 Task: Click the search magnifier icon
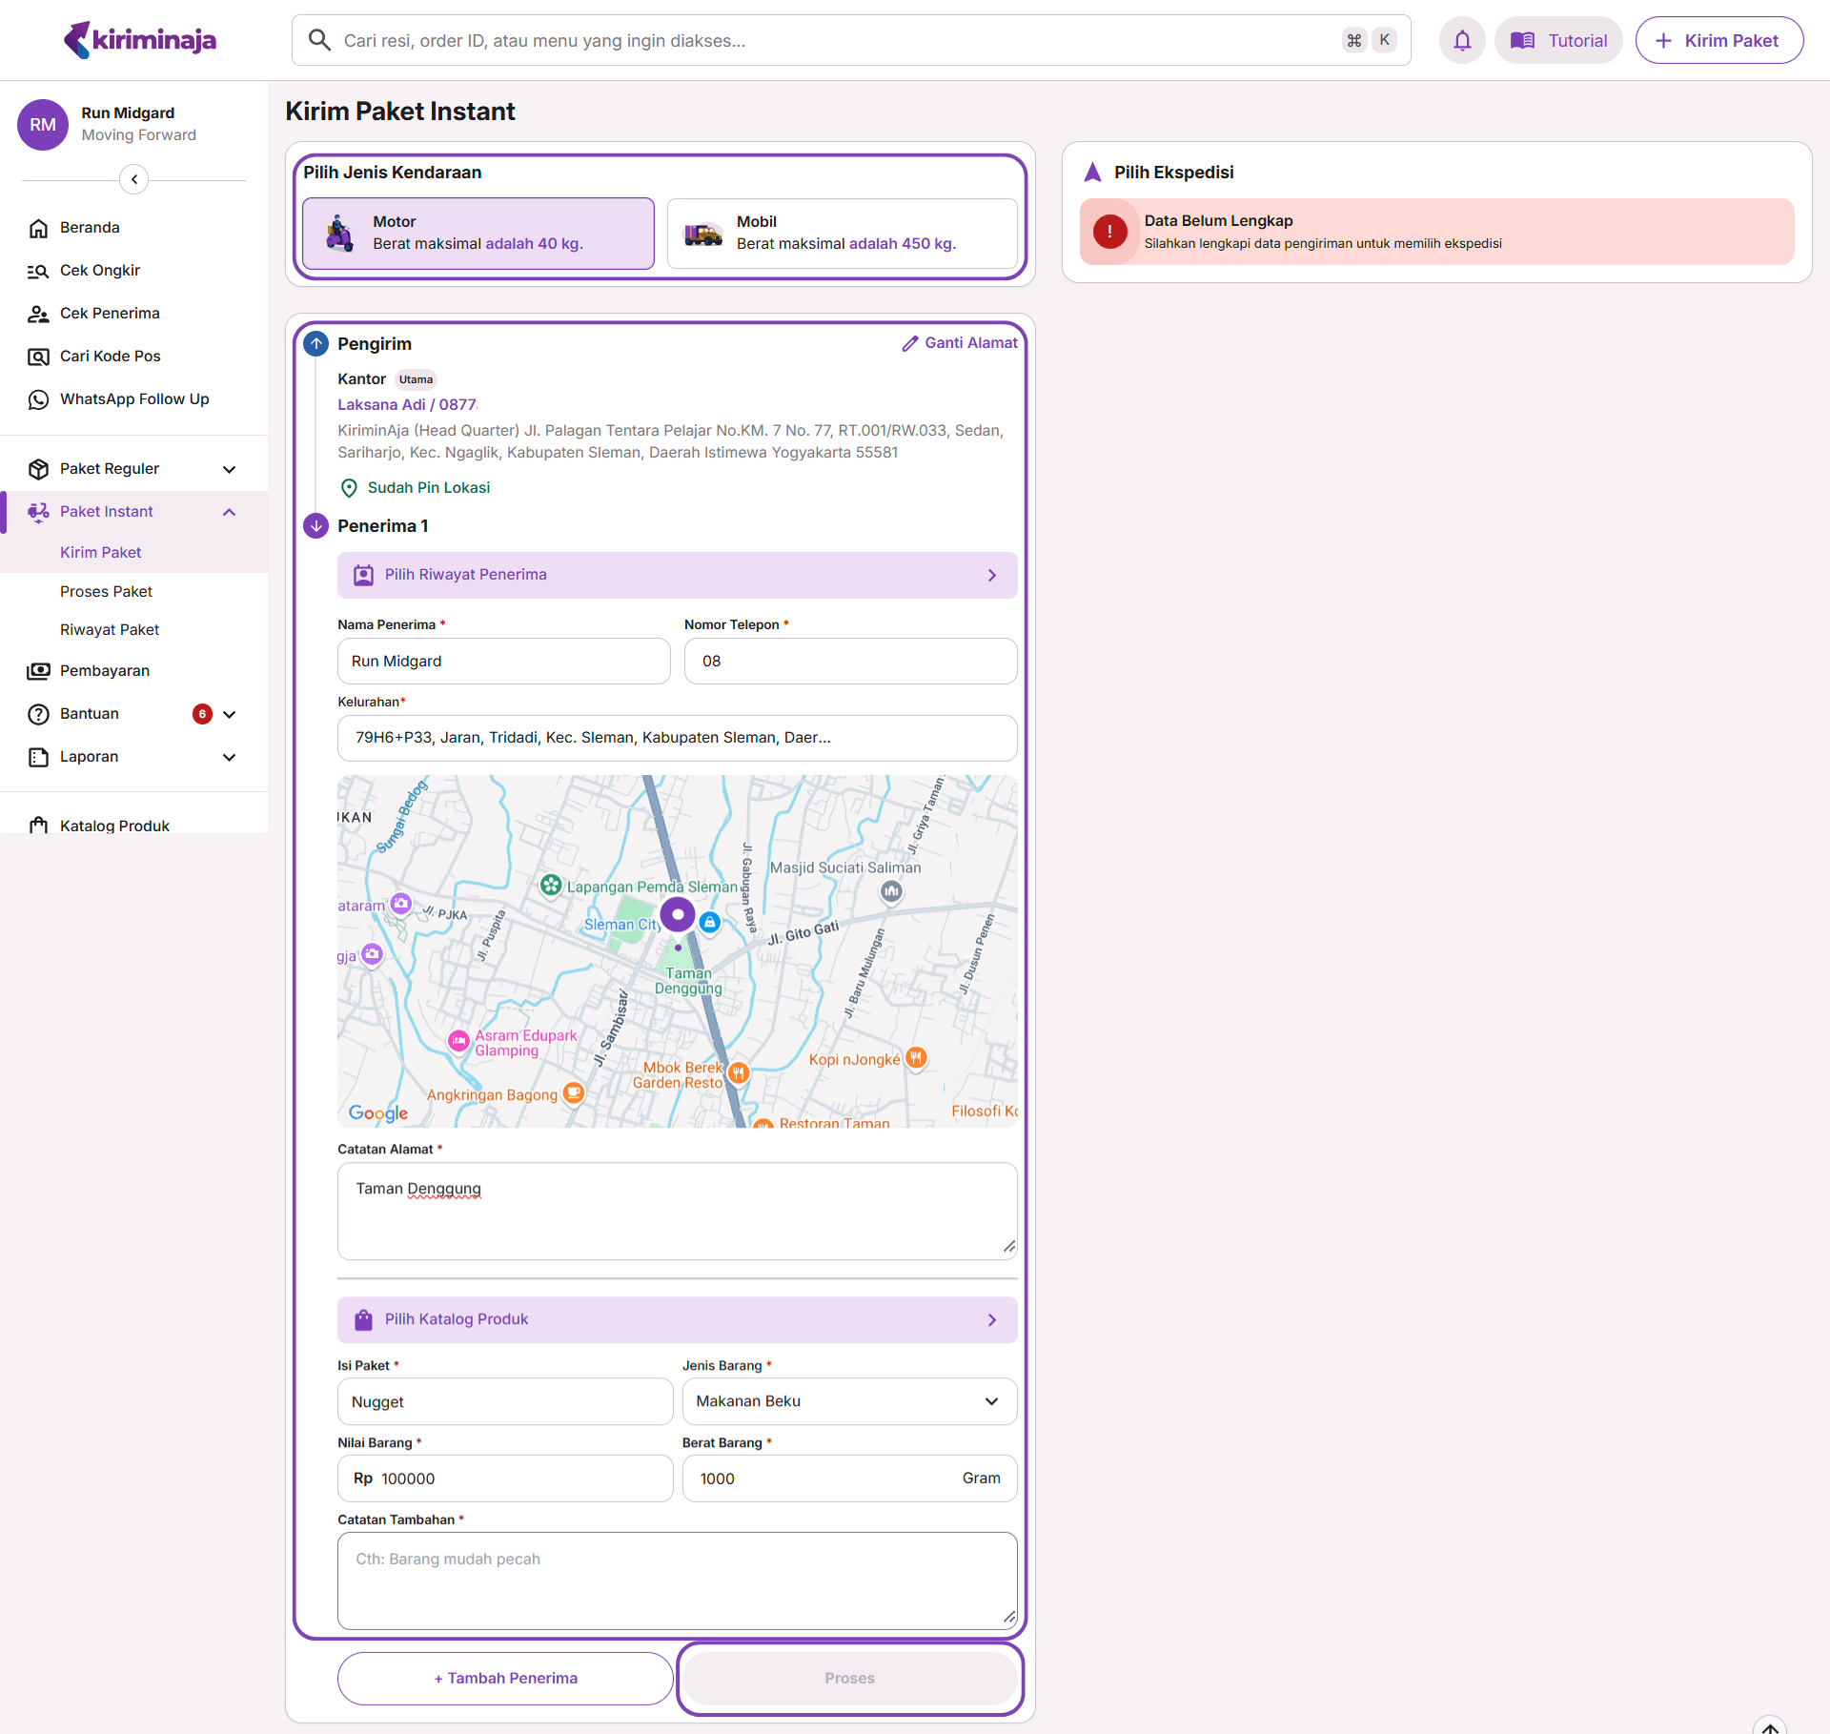320,40
